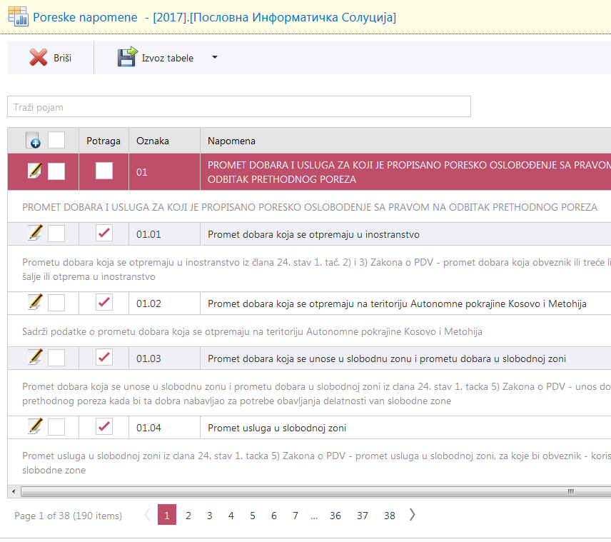Edit row 01.04 using pencil icon

[x=34, y=427]
